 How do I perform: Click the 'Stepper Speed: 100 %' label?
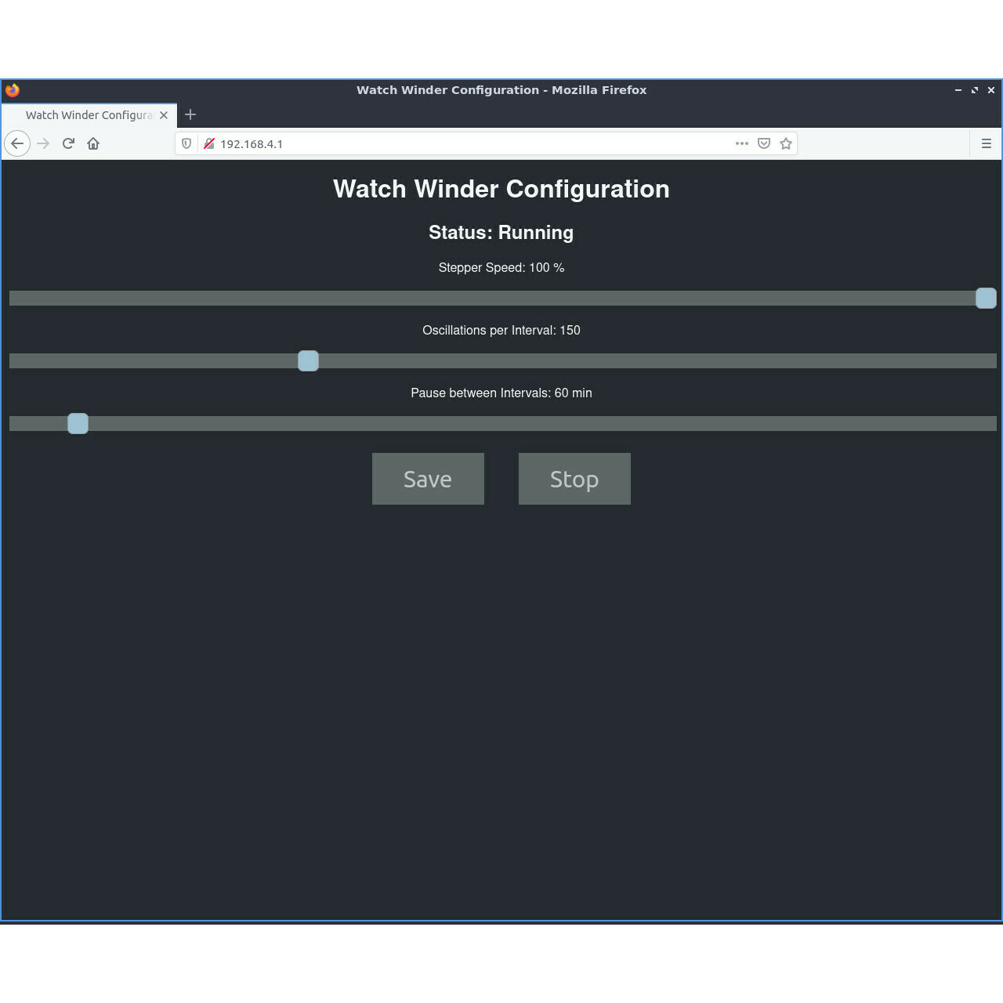pyautogui.click(x=501, y=268)
